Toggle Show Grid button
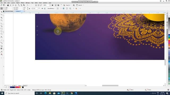This screenshot has height=95, width=170. [x=58, y=5]
